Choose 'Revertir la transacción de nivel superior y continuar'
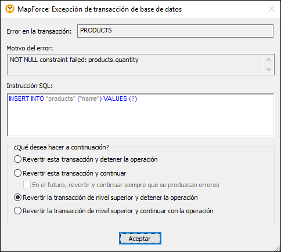Screen dimensions: 281x252 pos(17,211)
